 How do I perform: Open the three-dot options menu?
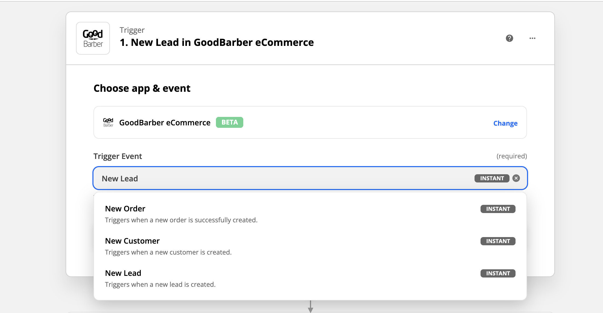tap(532, 38)
